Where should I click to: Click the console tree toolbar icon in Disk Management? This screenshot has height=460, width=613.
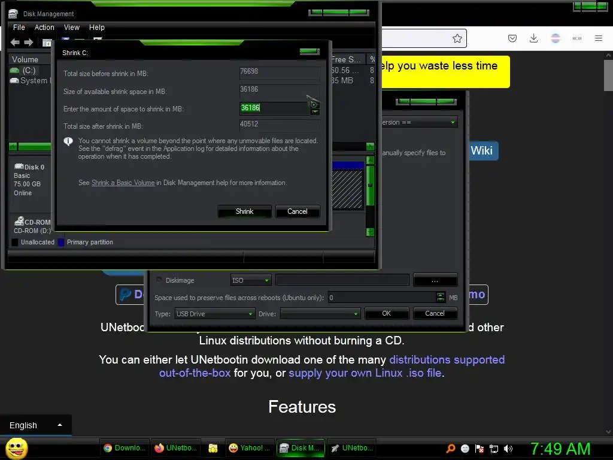tap(47, 43)
